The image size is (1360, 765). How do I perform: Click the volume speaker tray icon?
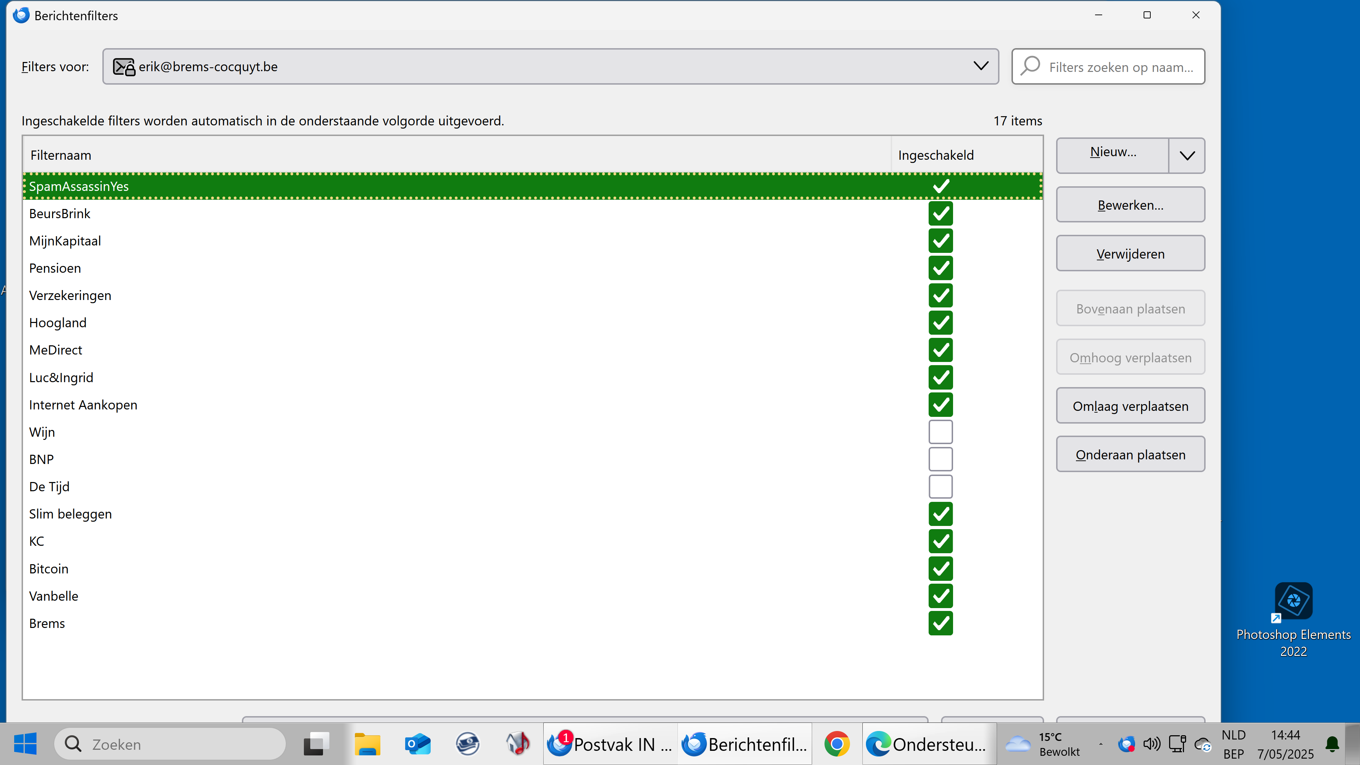1151,744
